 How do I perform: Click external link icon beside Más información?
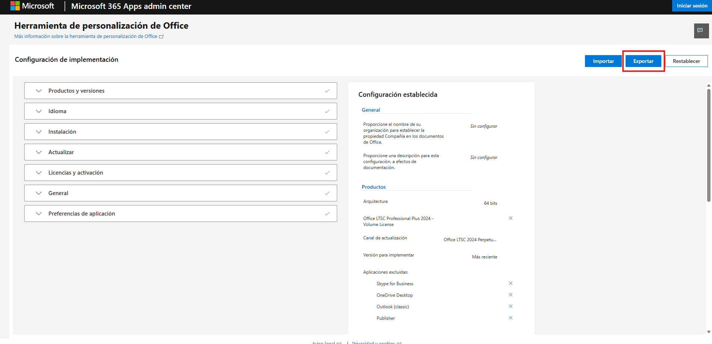(x=161, y=36)
